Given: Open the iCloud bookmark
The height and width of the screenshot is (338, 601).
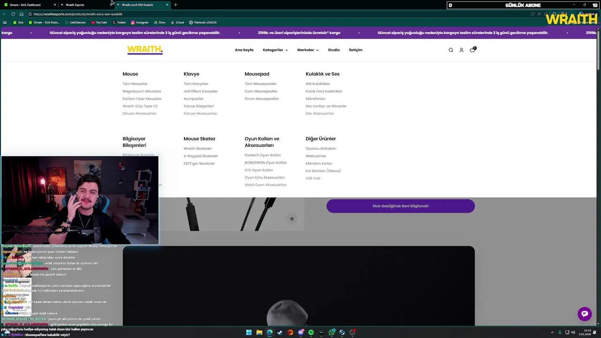Looking at the screenshot, I should click(x=177, y=23).
